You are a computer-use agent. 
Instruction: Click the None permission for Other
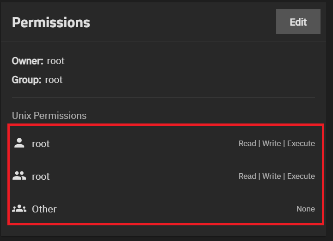coord(306,209)
